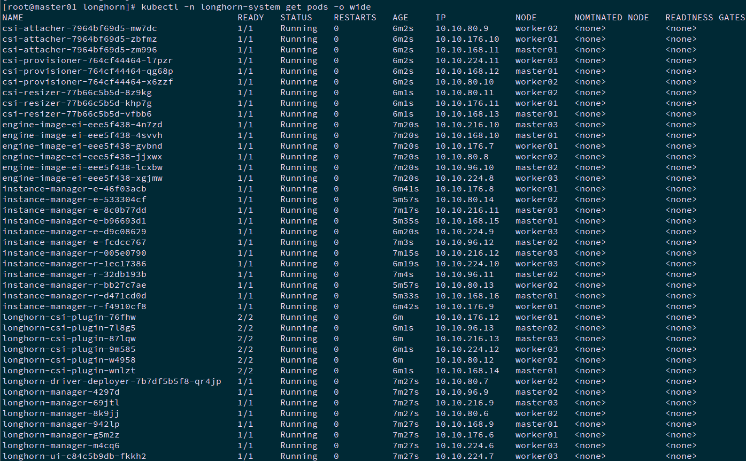Click pod name instance-manager-e-8c0b77dd
The height and width of the screenshot is (461, 746).
pyautogui.click(x=74, y=210)
